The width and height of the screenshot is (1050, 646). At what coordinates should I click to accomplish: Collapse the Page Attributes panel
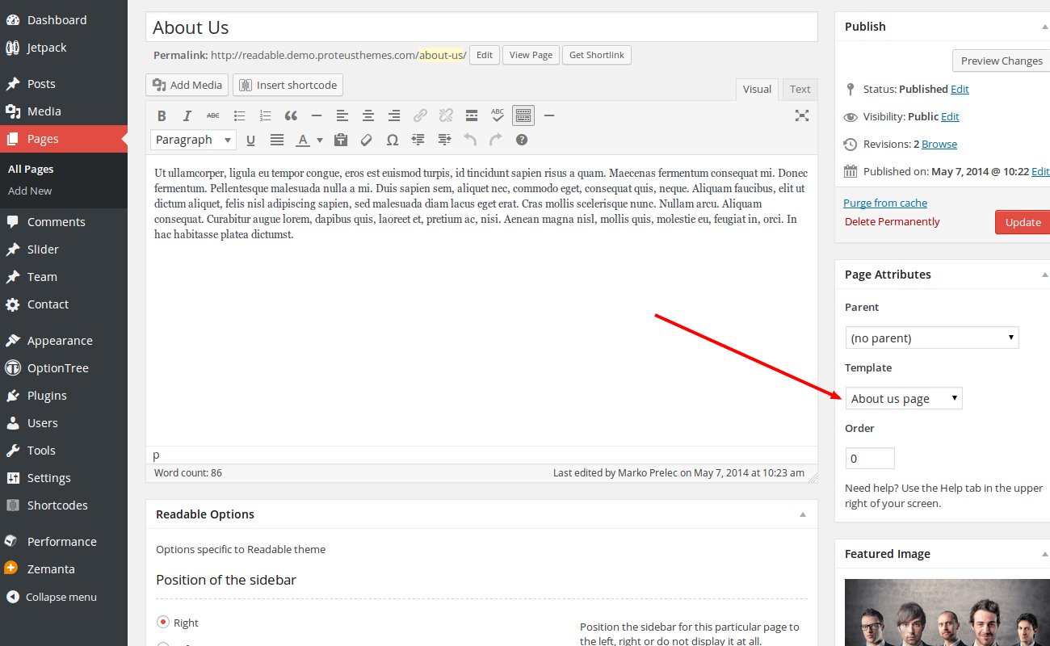[1044, 275]
